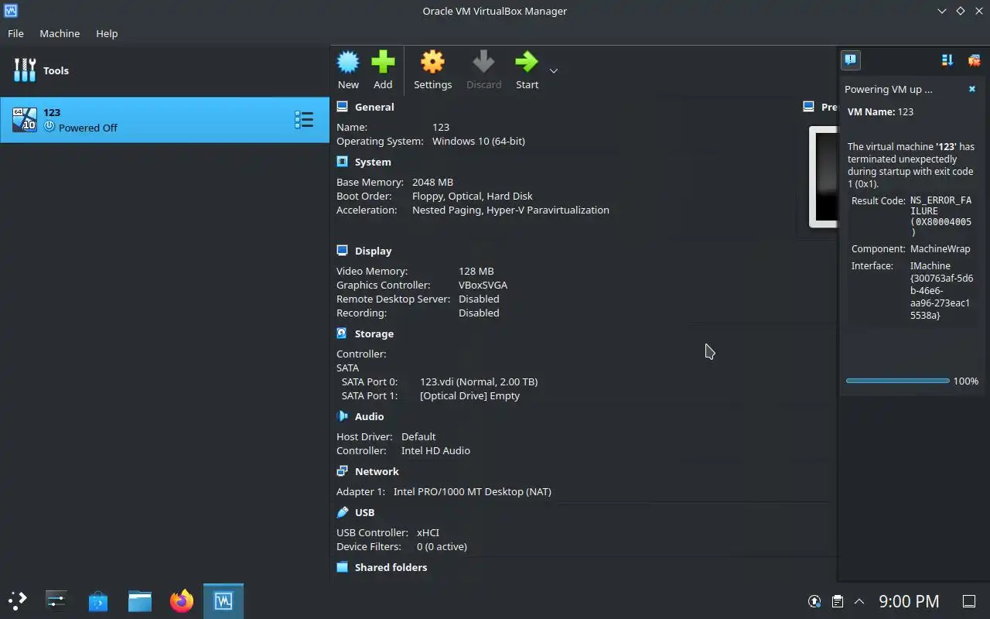Click the Storage section disk icon

point(342,333)
